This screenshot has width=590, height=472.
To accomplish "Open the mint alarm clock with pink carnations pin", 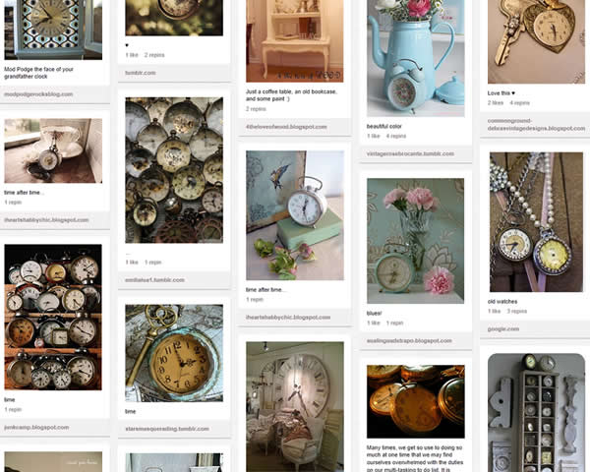I will (x=415, y=241).
